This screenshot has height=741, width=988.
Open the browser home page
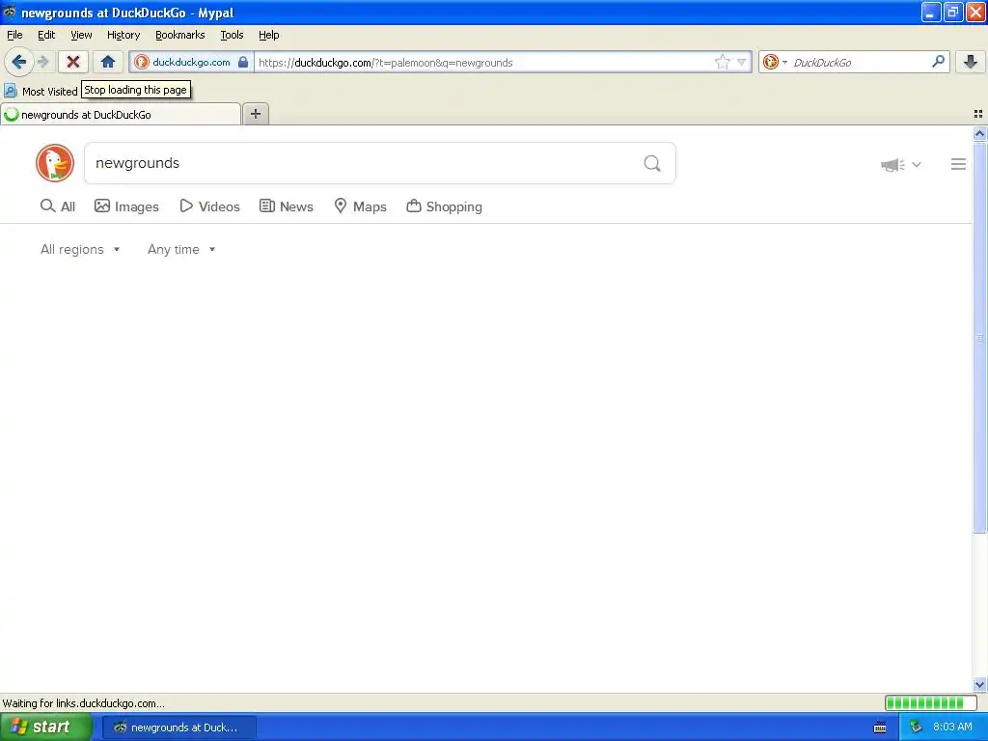click(x=108, y=62)
